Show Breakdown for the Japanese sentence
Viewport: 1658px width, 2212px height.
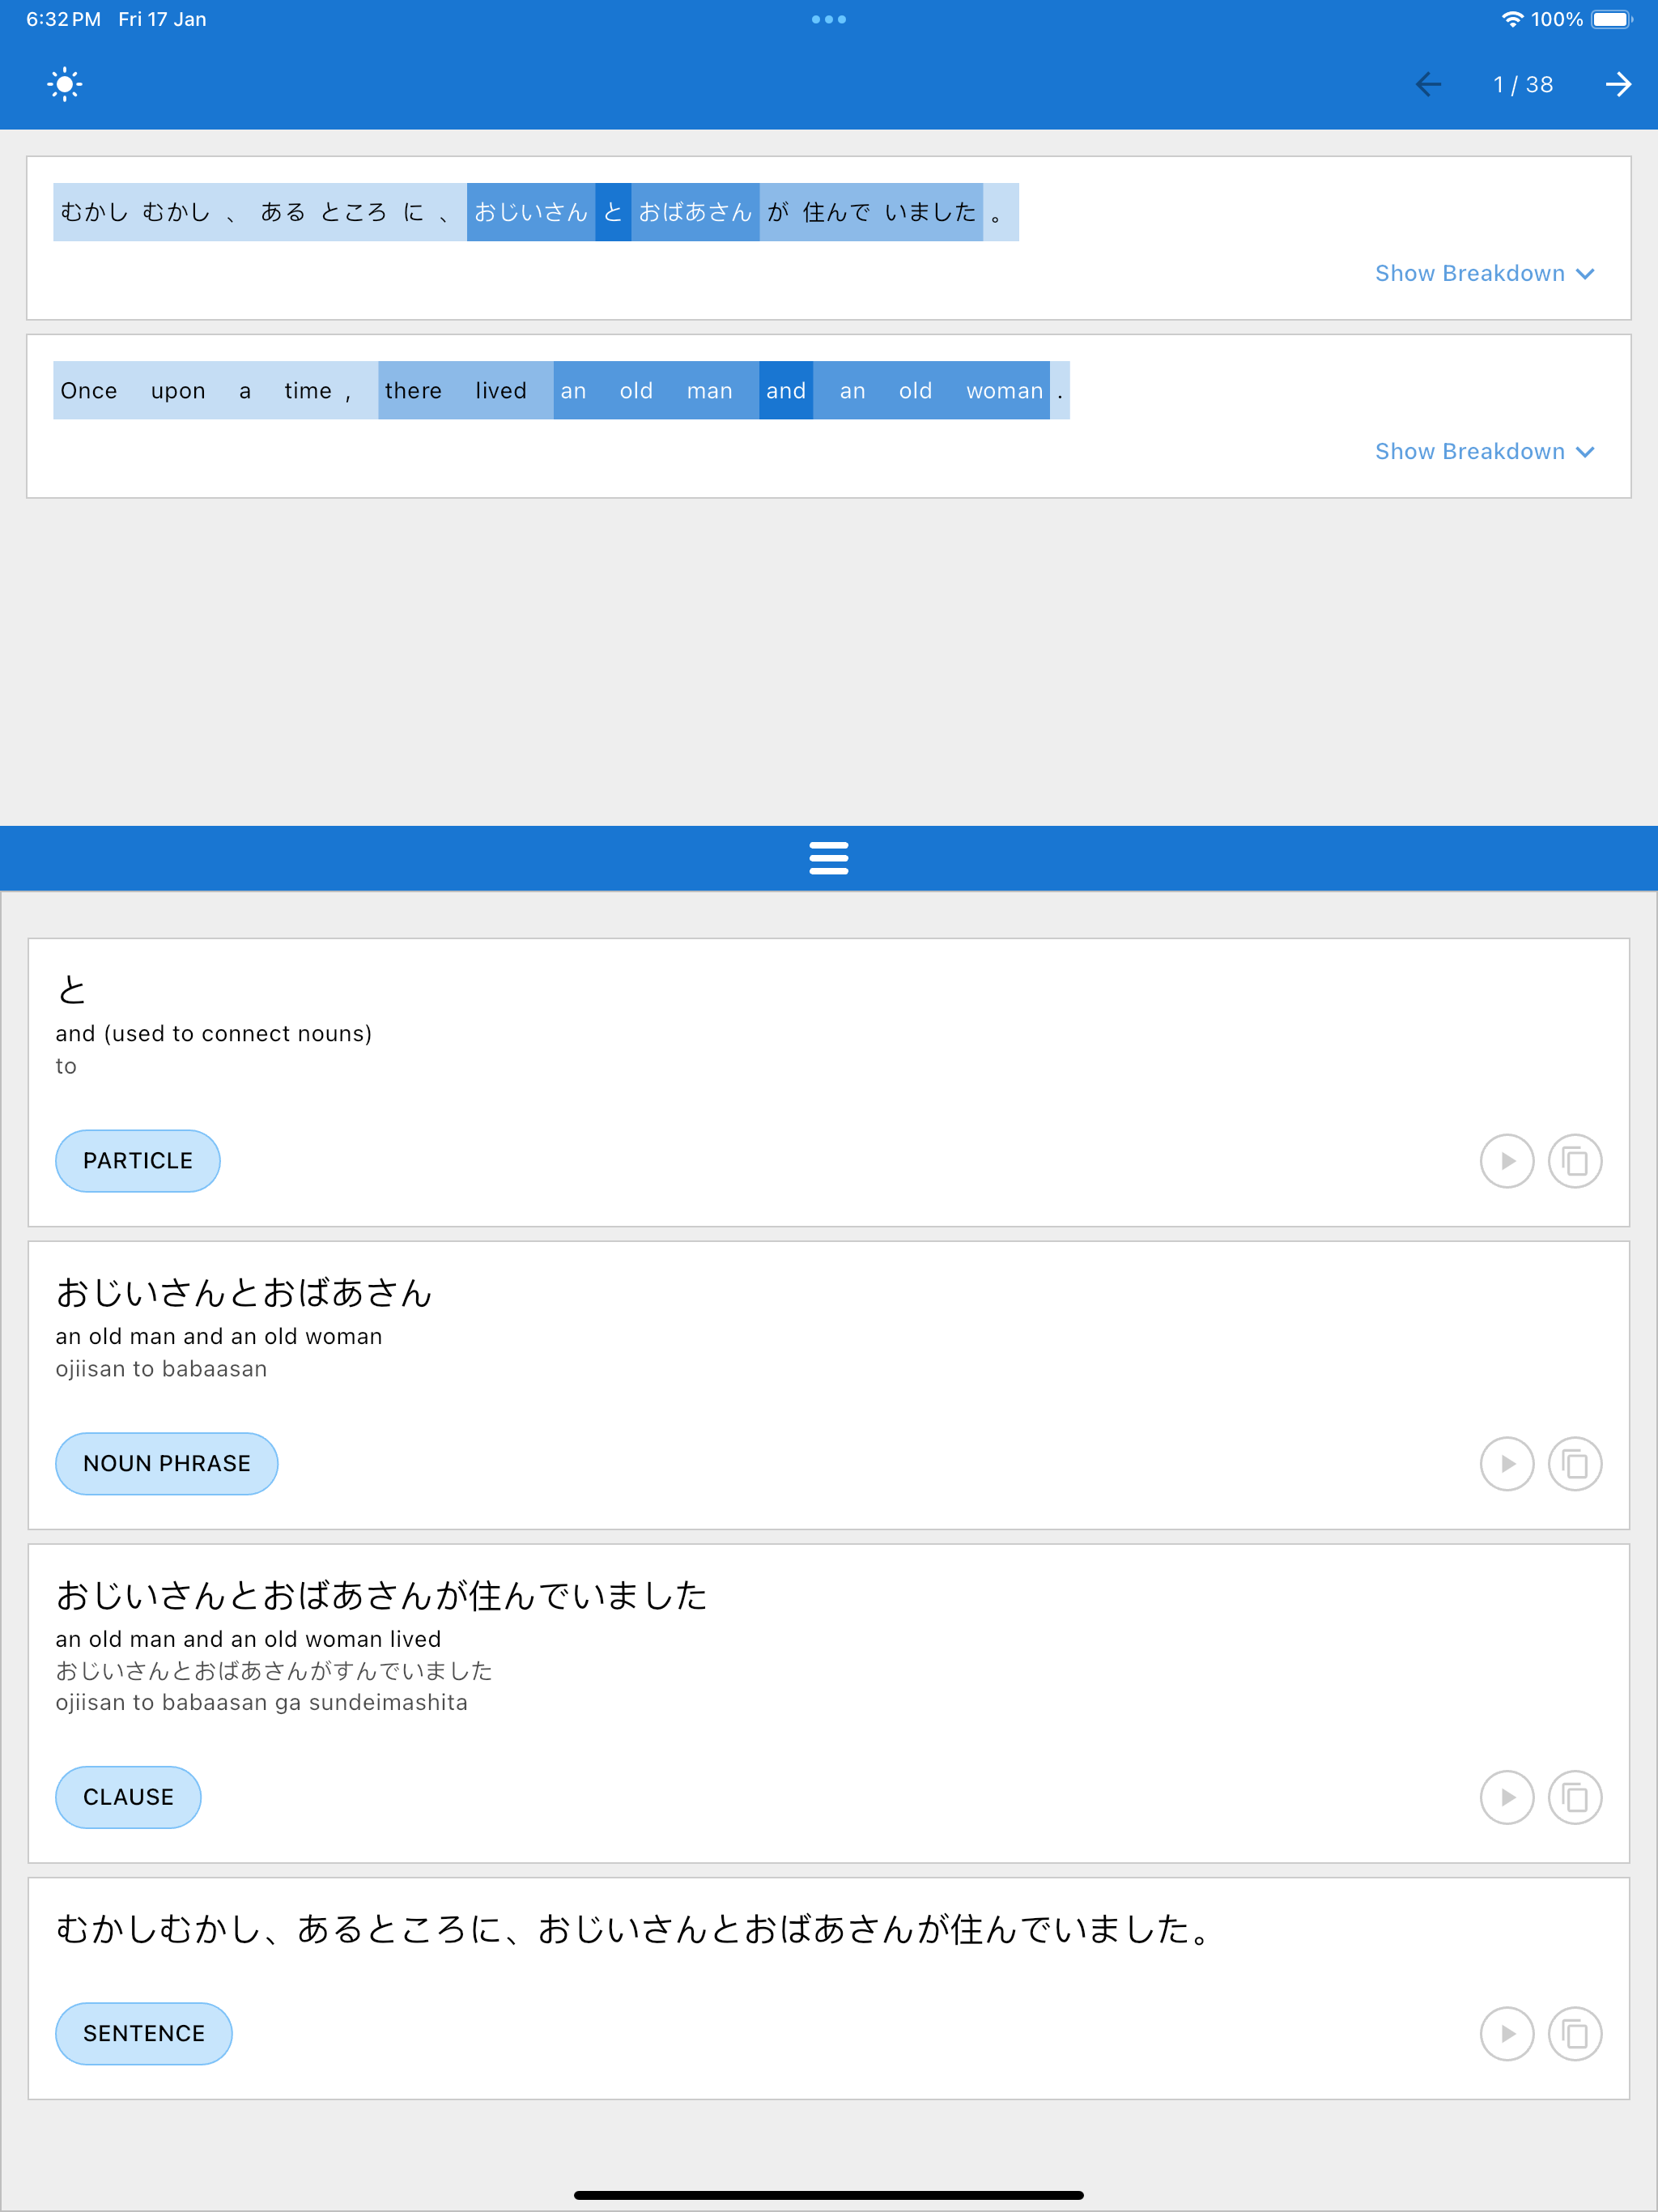(1484, 273)
